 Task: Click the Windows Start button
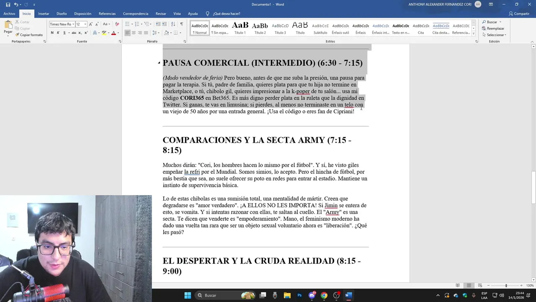(x=188, y=295)
